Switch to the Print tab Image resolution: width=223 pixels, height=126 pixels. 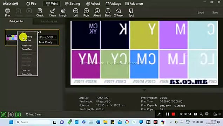click(52, 4)
